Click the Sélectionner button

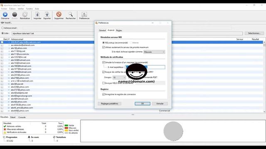click(x=254, y=33)
